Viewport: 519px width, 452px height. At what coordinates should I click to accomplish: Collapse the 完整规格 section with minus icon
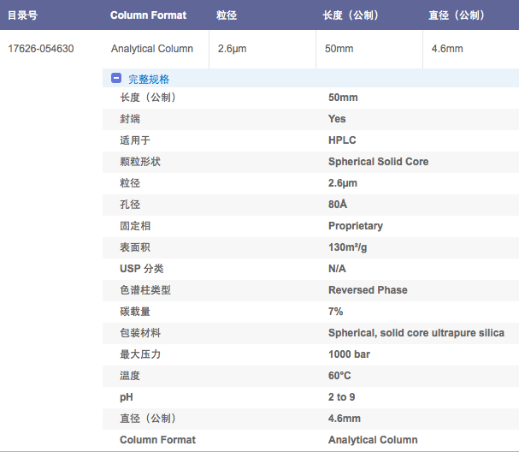pos(116,79)
